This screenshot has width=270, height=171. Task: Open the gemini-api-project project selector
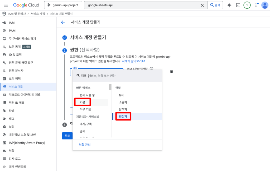63,5
